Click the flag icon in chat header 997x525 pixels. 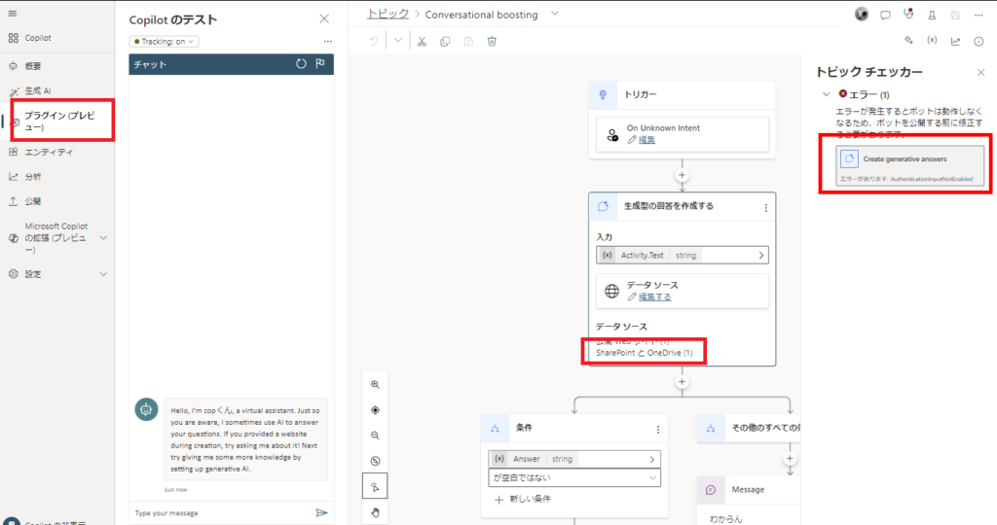click(320, 63)
